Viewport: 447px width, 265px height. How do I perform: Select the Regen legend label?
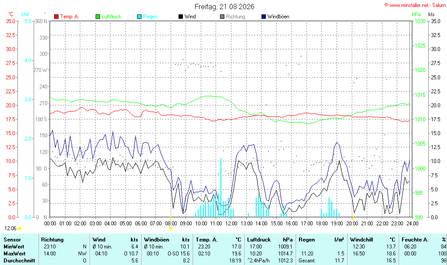150,17
